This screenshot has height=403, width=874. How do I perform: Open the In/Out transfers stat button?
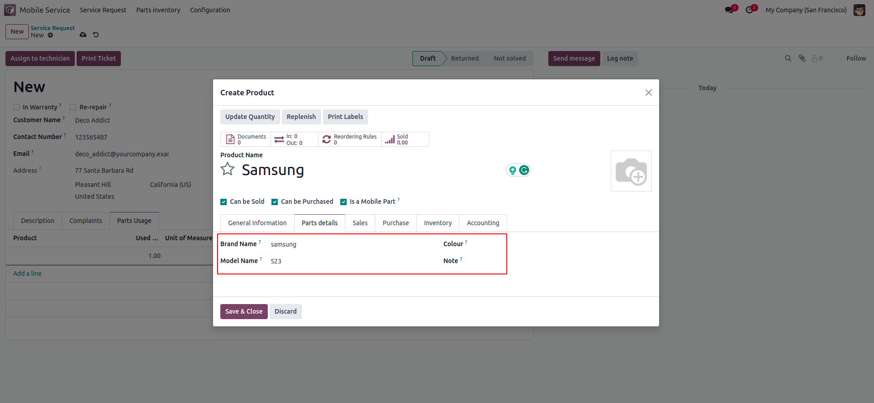[x=295, y=139]
